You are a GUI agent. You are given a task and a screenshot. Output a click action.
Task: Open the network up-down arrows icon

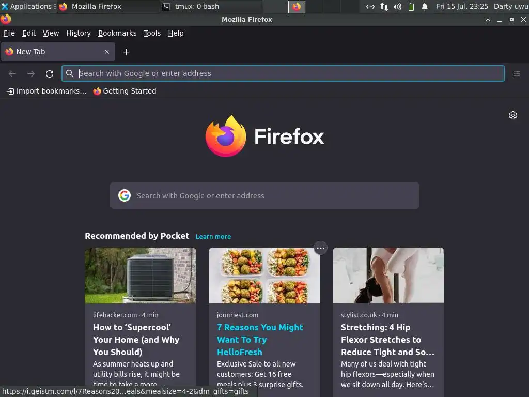[x=384, y=6]
